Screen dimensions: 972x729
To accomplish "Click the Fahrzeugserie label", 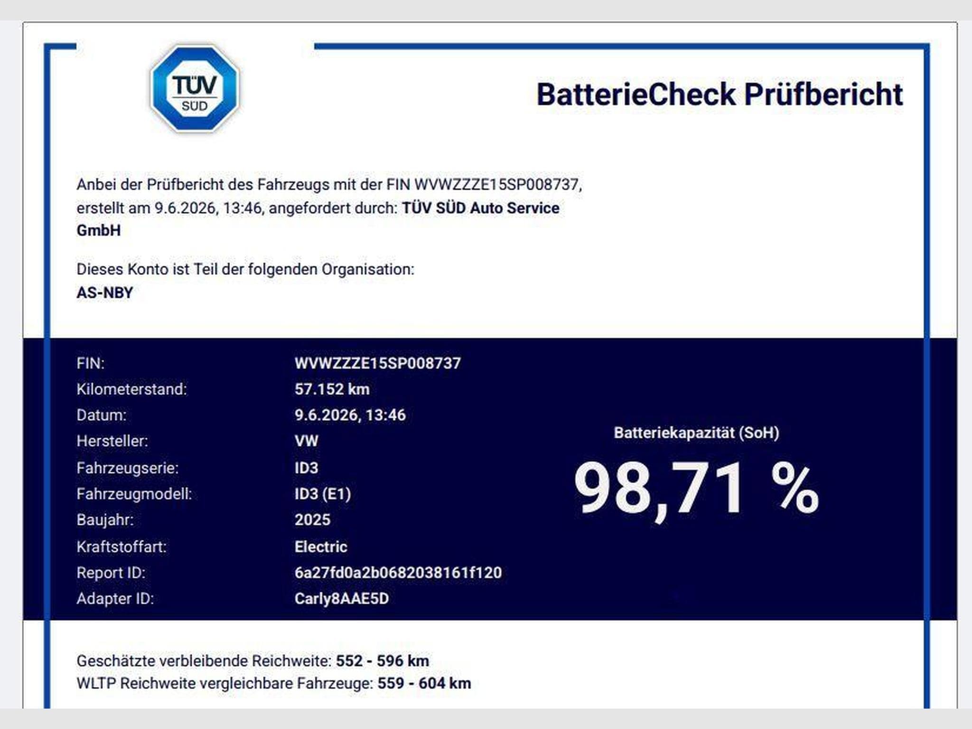I will tap(128, 468).
